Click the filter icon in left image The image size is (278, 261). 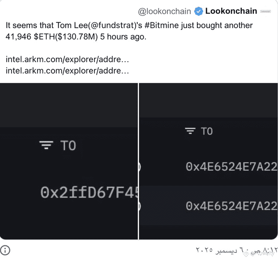[x=46, y=146]
